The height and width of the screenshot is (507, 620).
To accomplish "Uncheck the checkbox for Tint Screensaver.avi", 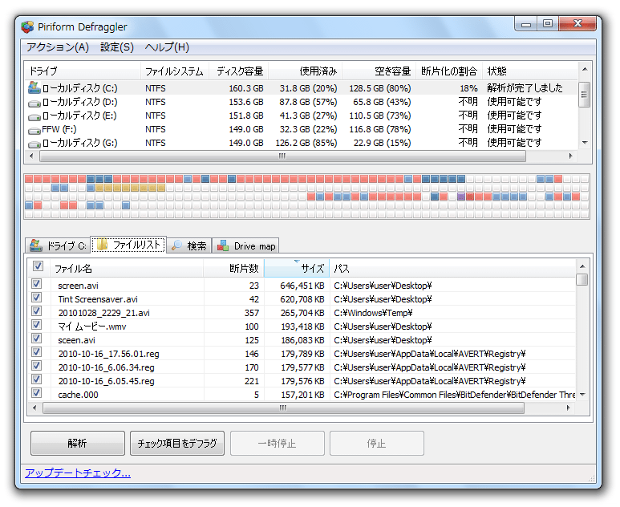I will coord(36,298).
